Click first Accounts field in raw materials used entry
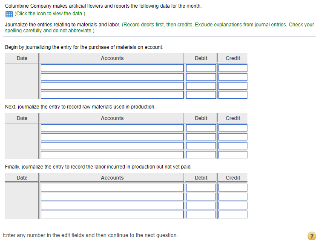This screenshot has height=240, width=316. point(112,128)
